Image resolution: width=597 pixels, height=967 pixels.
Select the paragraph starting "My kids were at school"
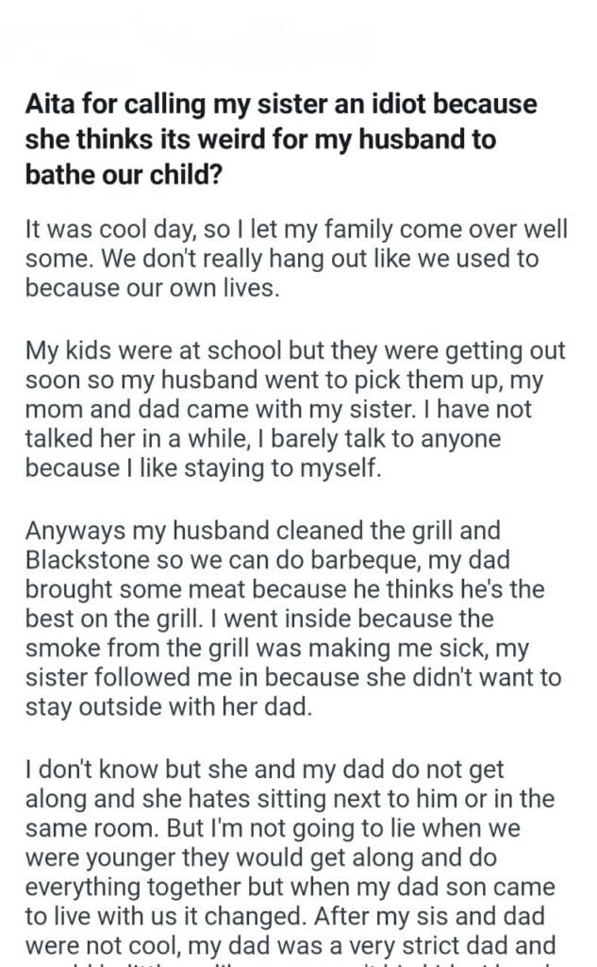[294, 410]
